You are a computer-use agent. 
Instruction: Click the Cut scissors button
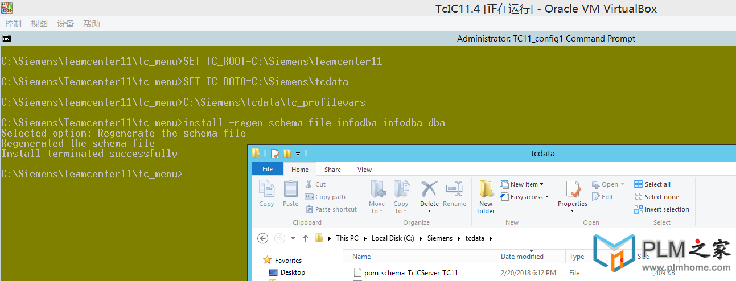pos(315,184)
